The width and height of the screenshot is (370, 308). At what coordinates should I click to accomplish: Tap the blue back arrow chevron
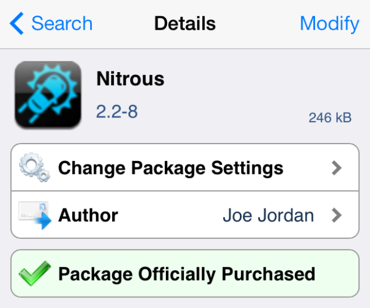tap(17, 23)
